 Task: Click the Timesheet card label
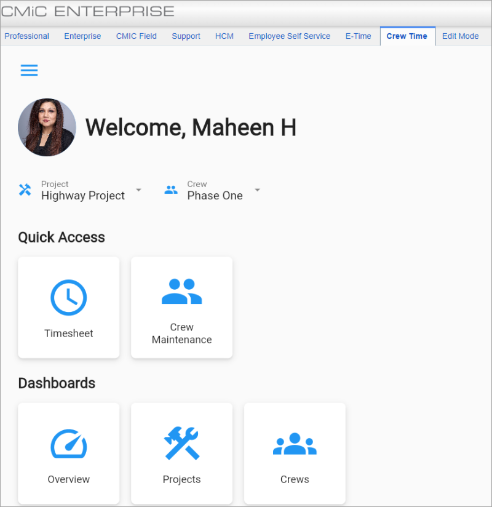[68, 333]
